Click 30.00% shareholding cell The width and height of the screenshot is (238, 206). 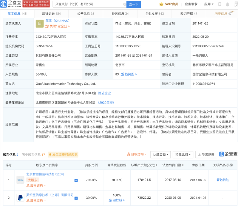point(91,198)
